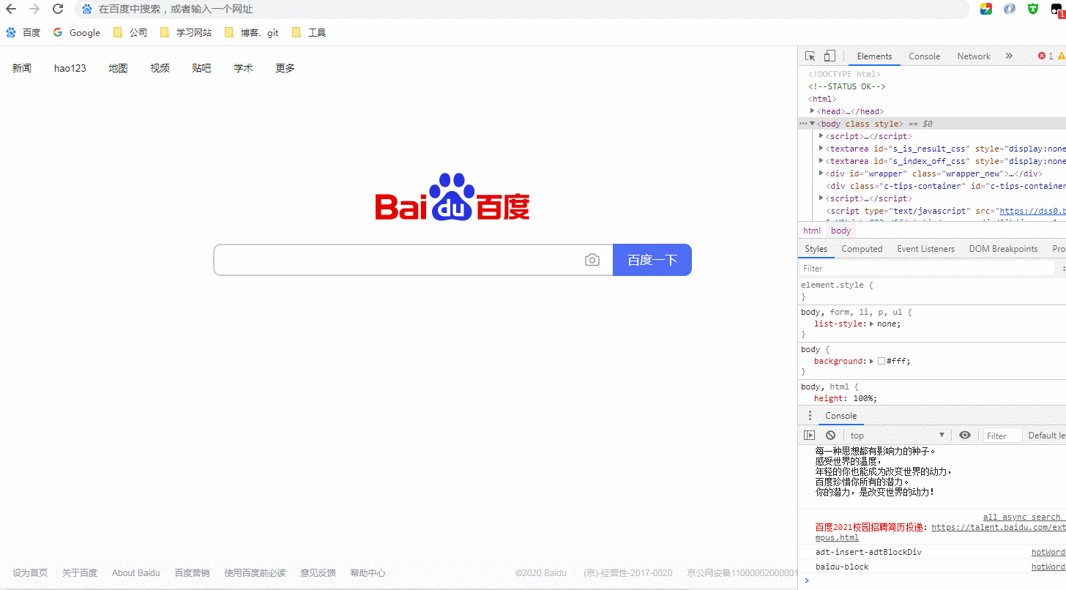Switch to the Styles tab

click(816, 249)
